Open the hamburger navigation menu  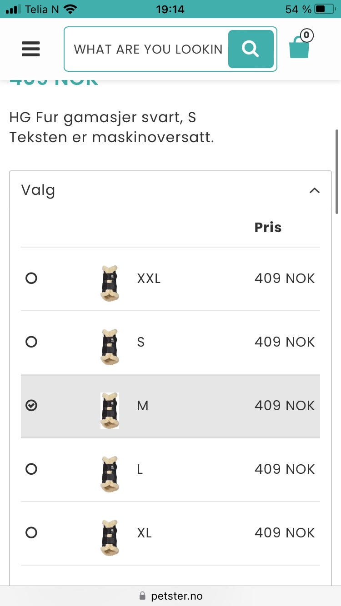click(x=31, y=49)
